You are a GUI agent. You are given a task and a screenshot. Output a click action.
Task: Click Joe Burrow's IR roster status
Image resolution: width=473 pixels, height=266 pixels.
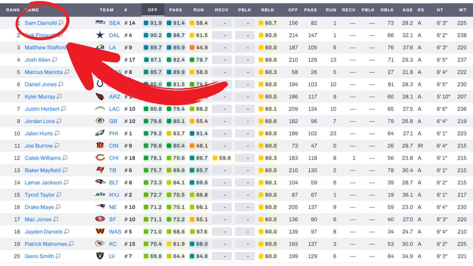420,146
